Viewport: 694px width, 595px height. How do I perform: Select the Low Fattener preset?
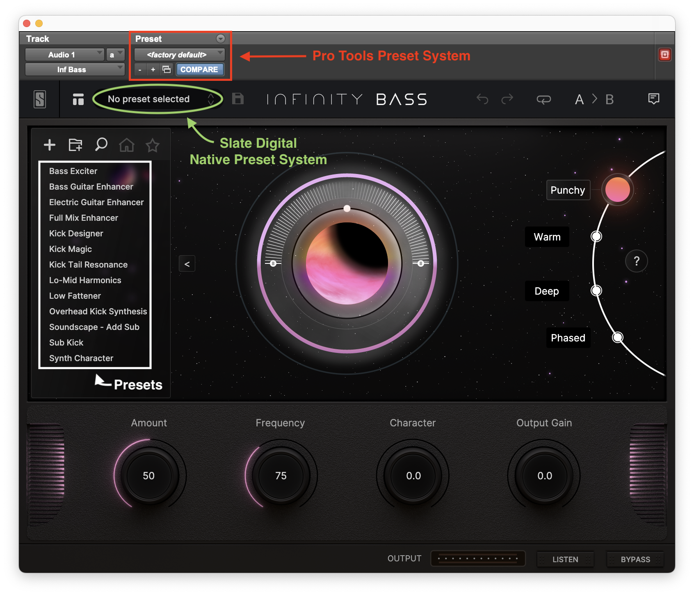(x=75, y=296)
